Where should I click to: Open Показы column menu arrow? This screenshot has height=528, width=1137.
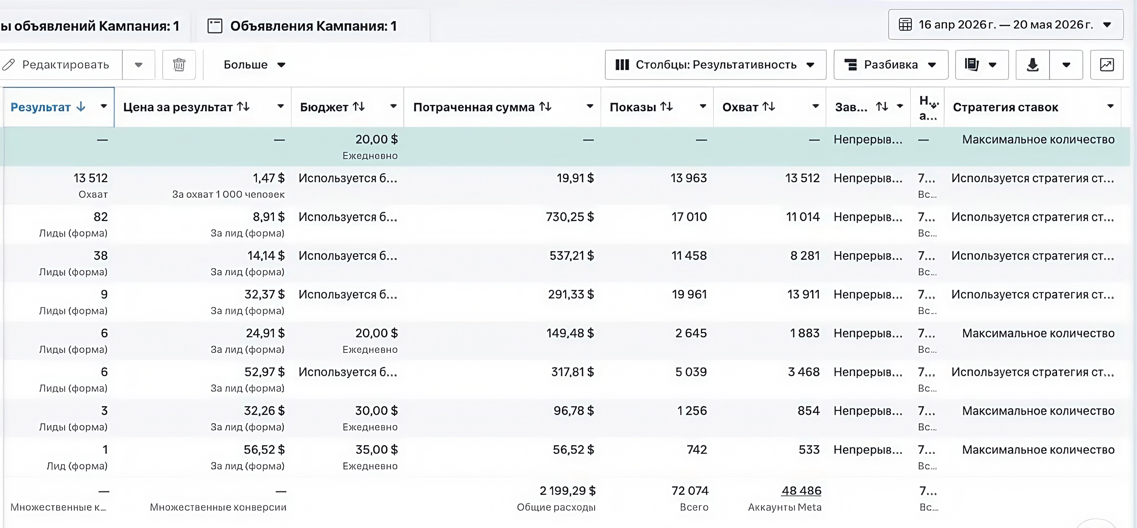tap(703, 106)
